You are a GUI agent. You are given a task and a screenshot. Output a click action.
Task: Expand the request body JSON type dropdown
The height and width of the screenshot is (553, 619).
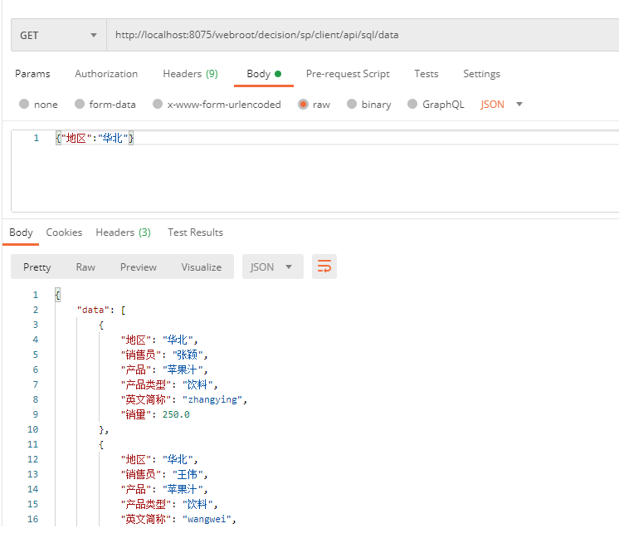tap(501, 105)
